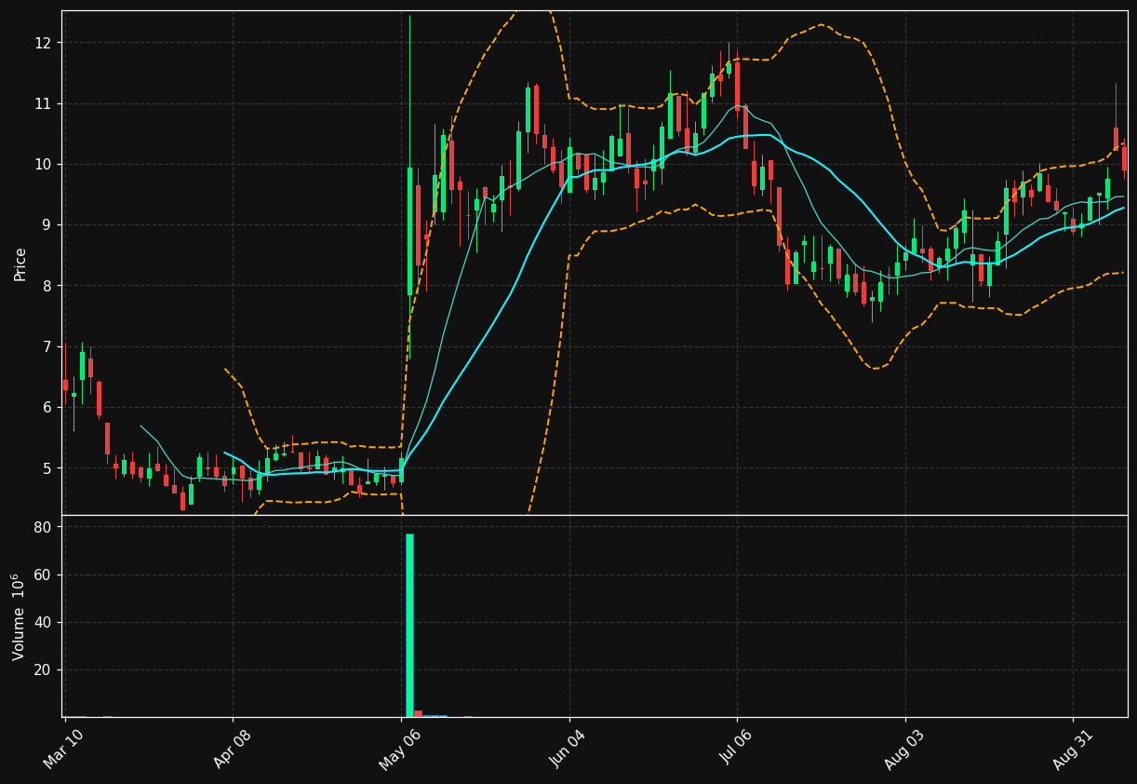Viewport: 1137px width, 784px height.
Task: Click the 'May 06' date label
Action: click(x=399, y=750)
